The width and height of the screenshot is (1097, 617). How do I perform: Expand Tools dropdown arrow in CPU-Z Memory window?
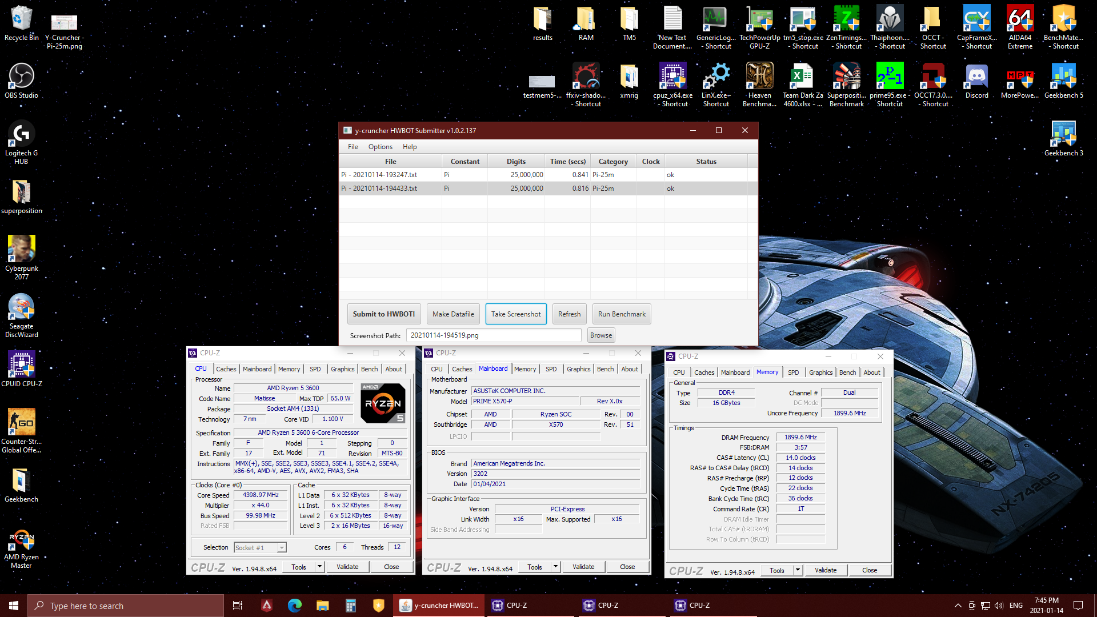click(798, 570)
